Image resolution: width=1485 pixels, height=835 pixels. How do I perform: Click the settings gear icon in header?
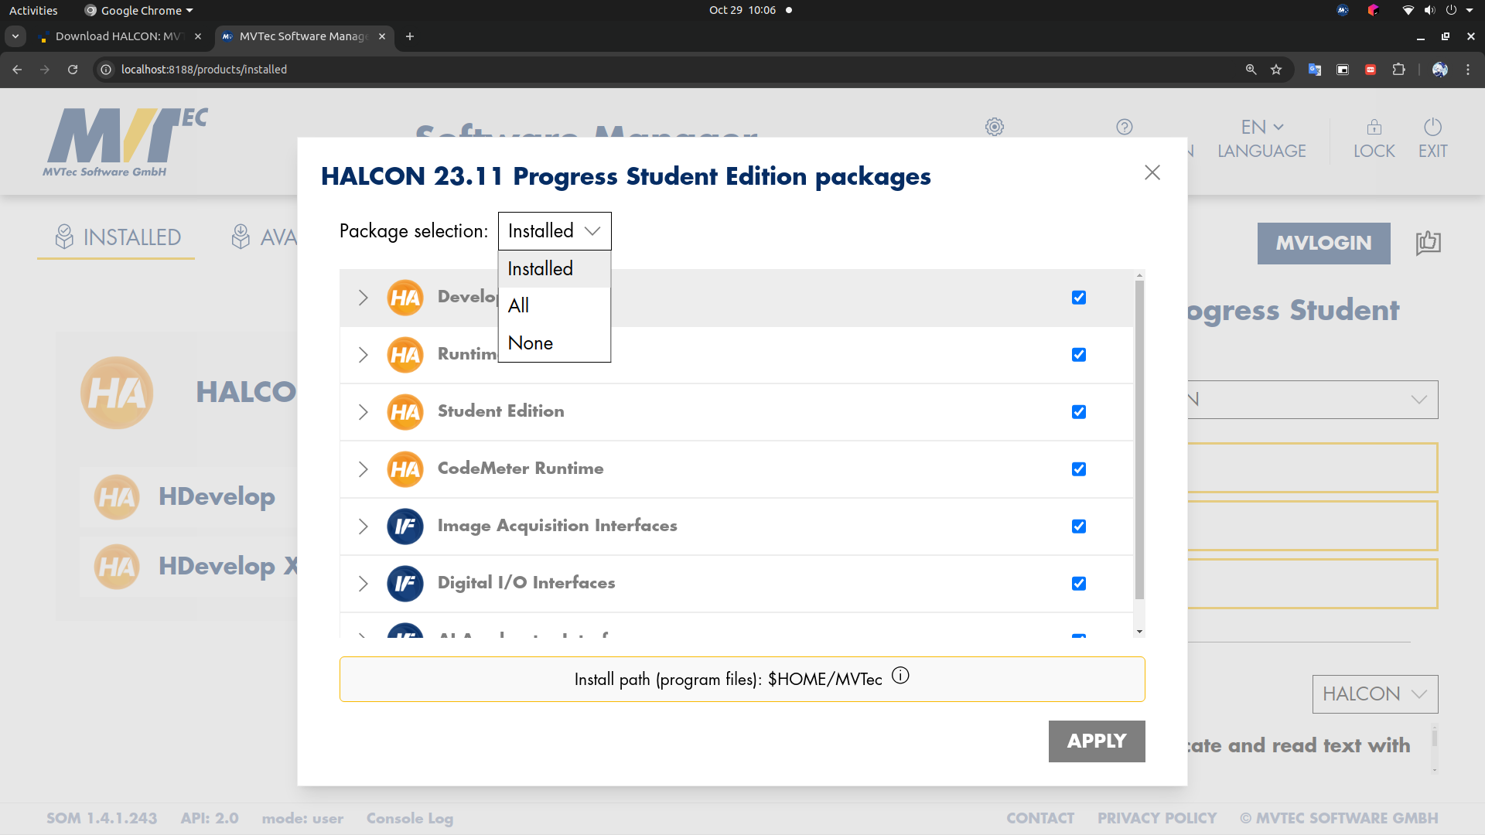pyautogui.click(x=995, y=127)
